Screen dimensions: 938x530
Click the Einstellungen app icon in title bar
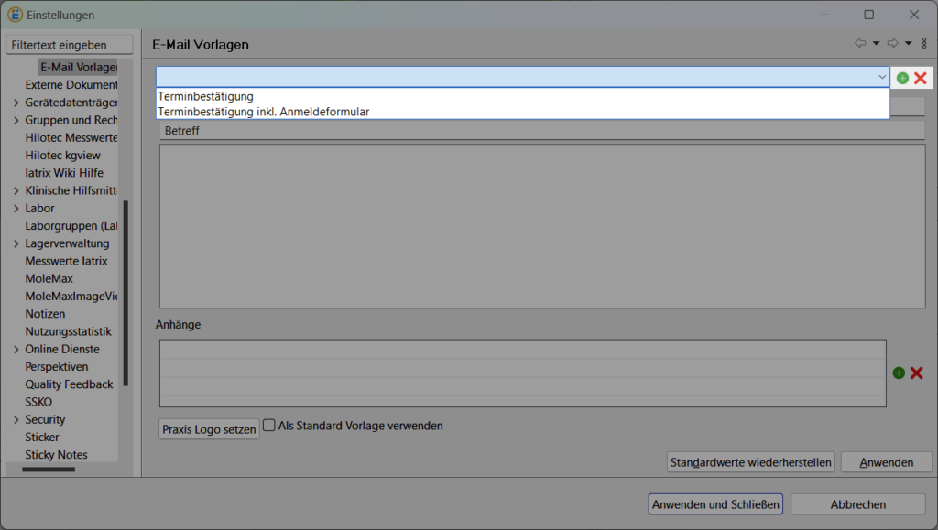coord(15,15)
